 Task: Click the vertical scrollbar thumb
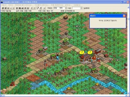(128, 19)
